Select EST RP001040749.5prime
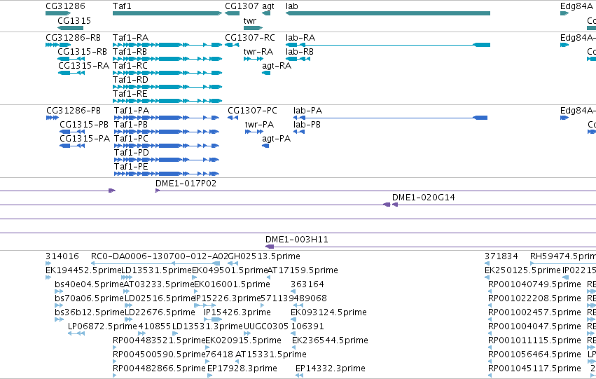 pyautogui.click(x=490, y=291)
